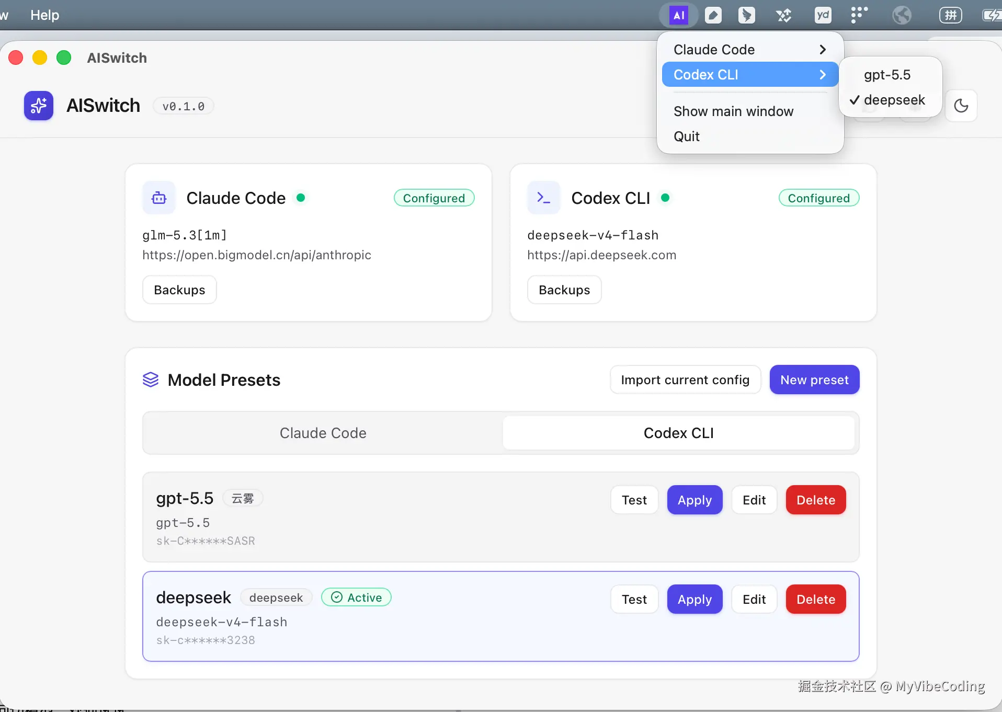Screen dimensions: 1002x712
Task: Click the v0.1.0 version badge
Action: pos(183,106)
